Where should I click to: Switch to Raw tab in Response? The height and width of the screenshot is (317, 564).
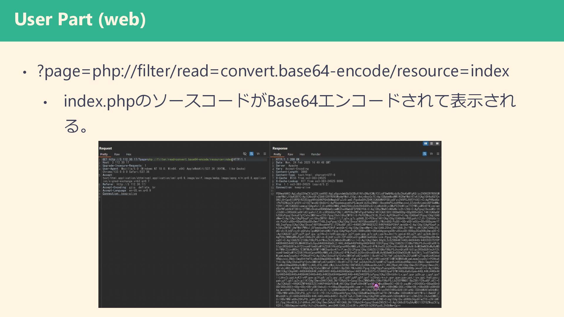click(x=290, y=154)
